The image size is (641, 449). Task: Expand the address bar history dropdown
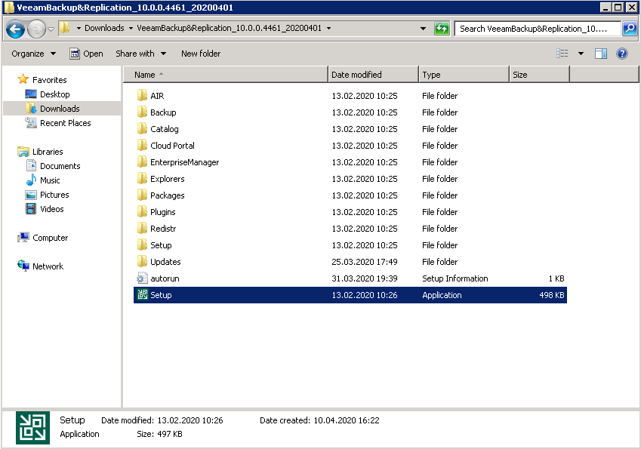pos(423,29)
